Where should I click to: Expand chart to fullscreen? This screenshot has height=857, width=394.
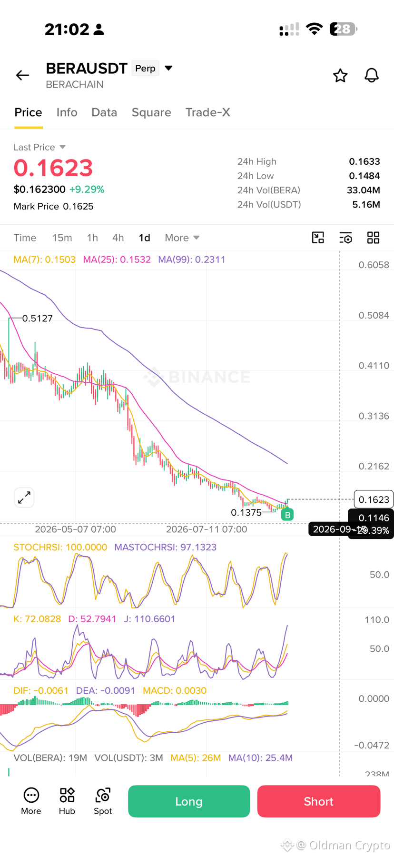click(24, 498)
